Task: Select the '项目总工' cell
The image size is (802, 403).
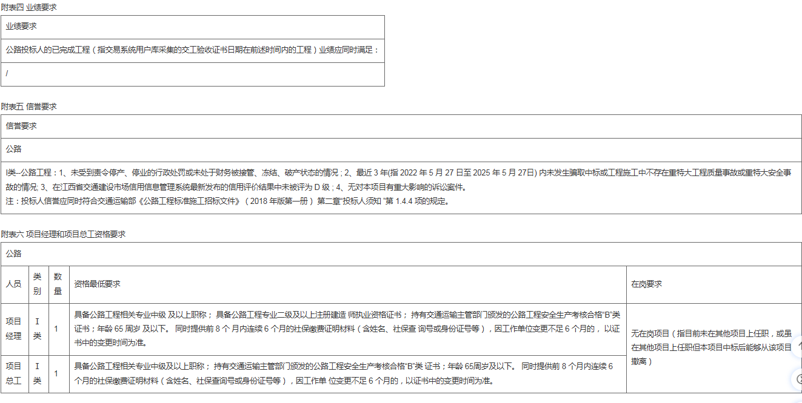Action: click(x=15, y=374)
